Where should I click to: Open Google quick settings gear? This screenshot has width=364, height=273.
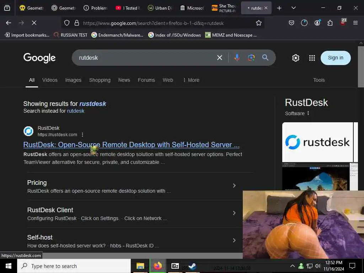(x=295, y=58)
